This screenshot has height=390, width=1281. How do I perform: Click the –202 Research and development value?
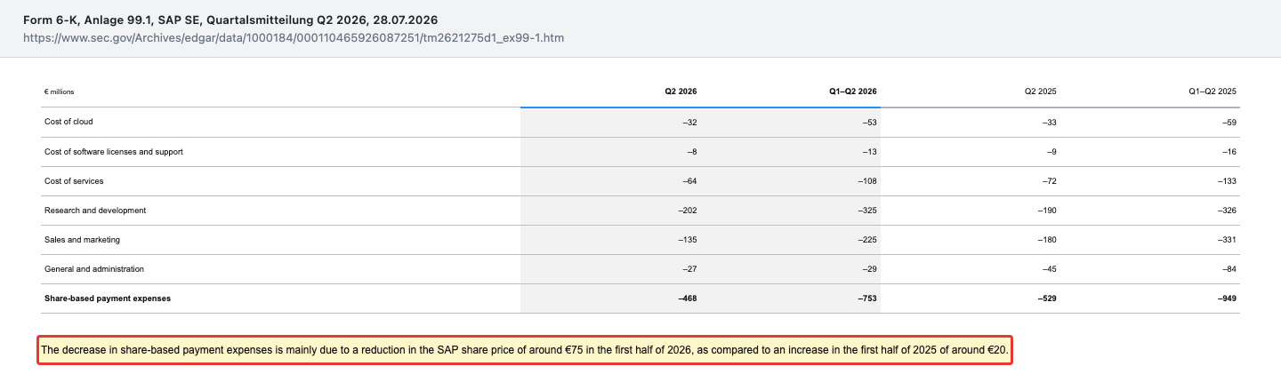coord(687,211)
